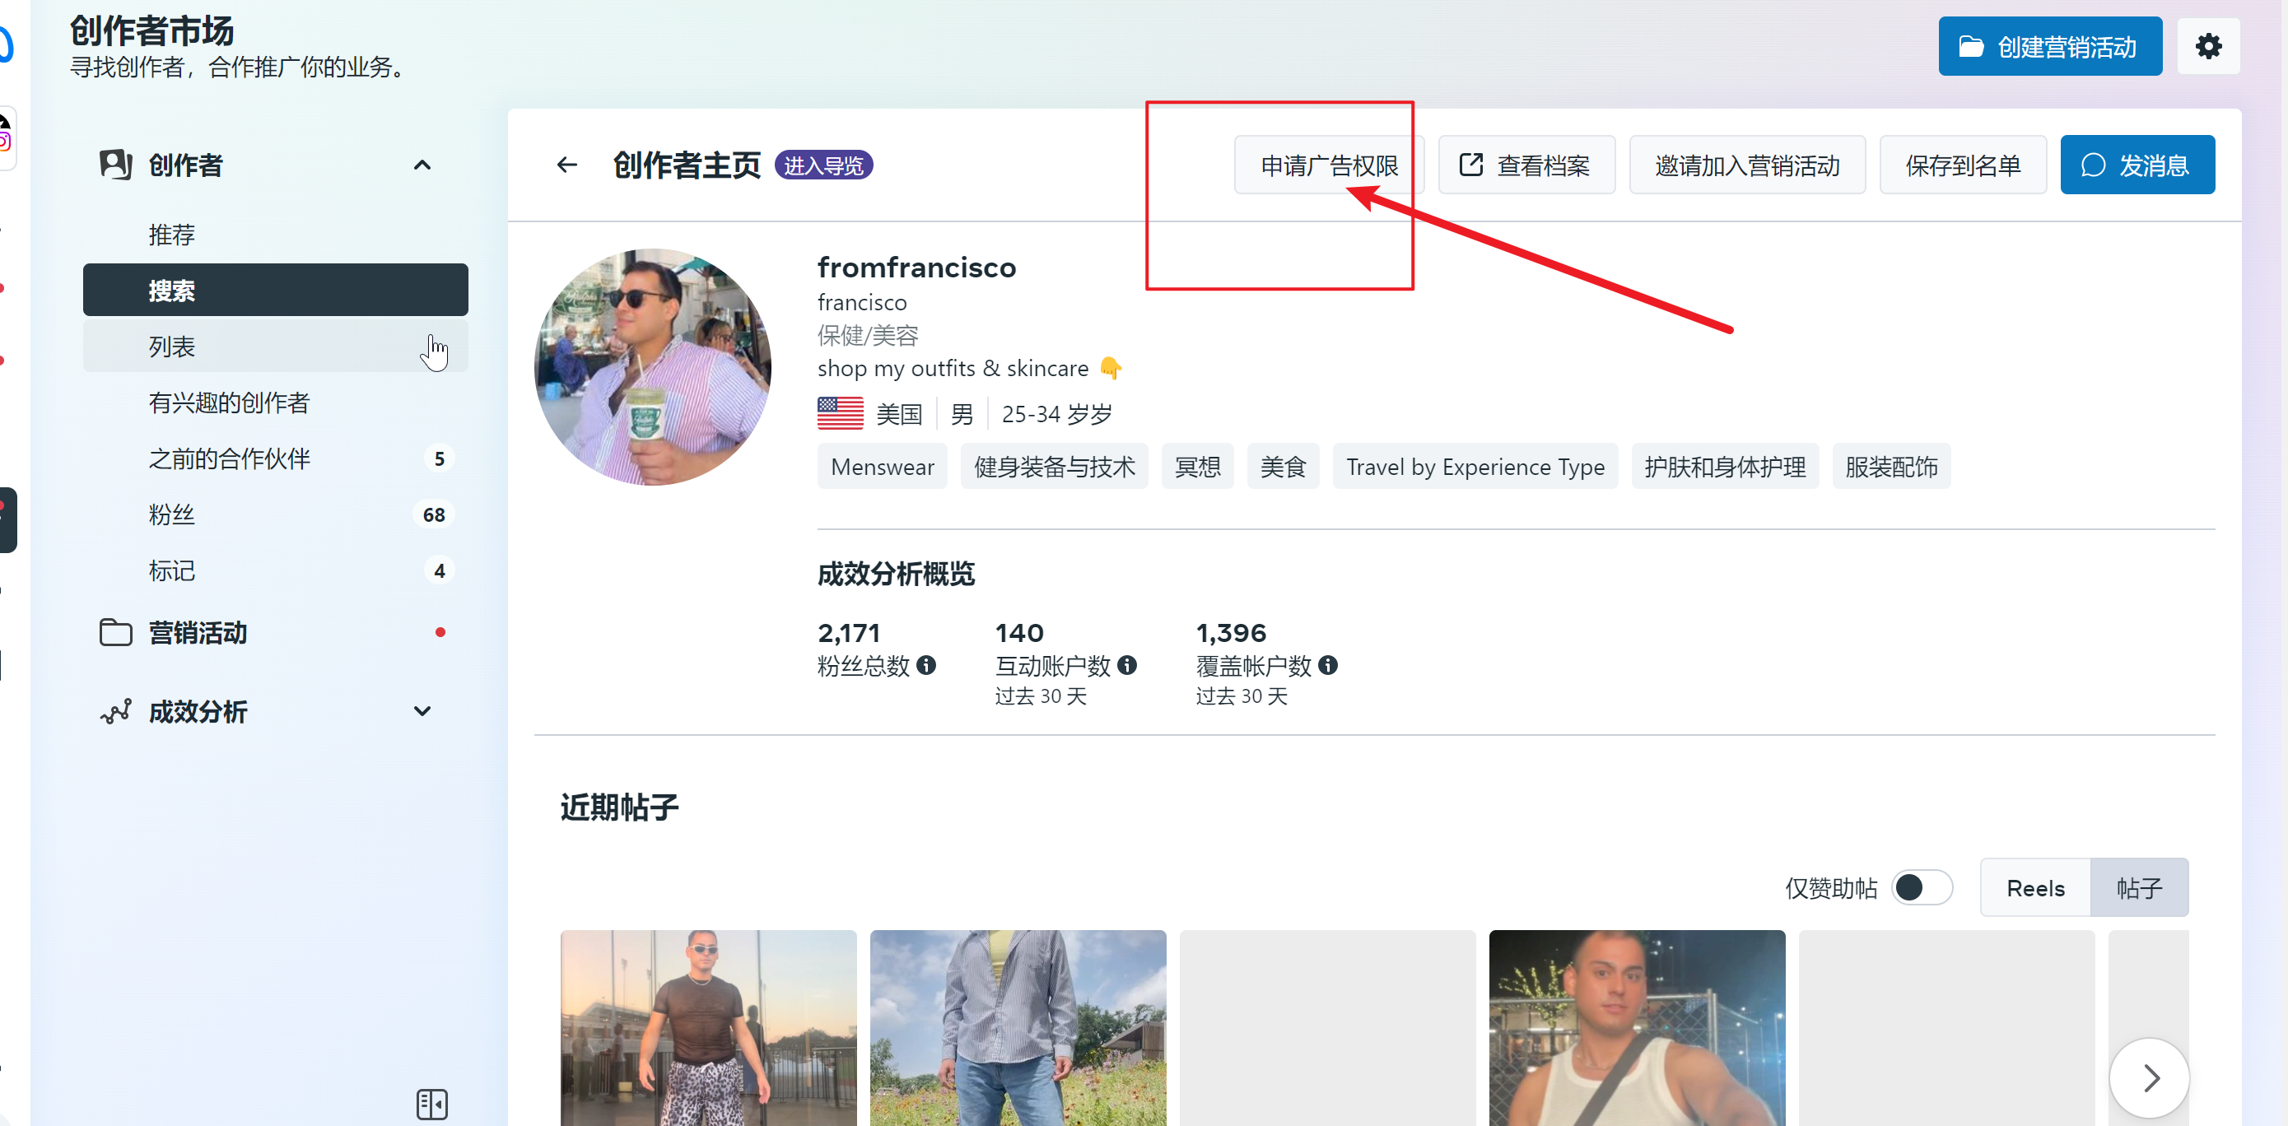
Task: Click the back arrow beside 创作者主页
Action: (566, 165)
